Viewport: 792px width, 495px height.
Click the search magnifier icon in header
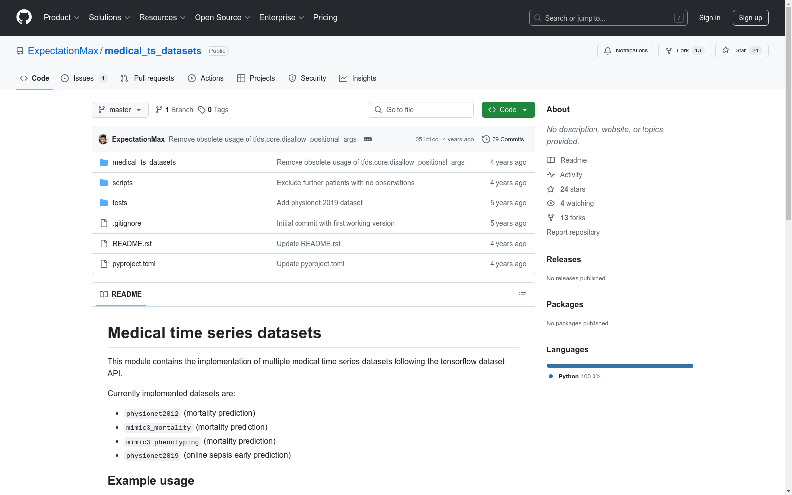[x=538, y=18]
